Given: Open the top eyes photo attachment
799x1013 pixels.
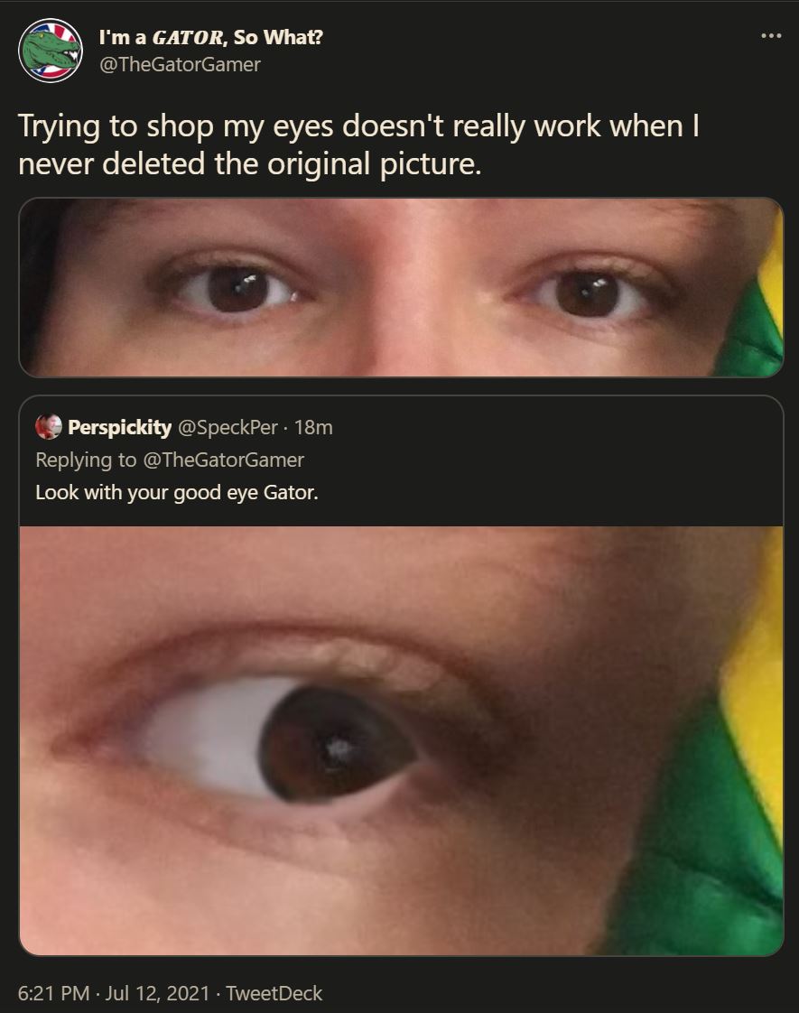Looking at the screenshot, I should [x=401, y=287].
